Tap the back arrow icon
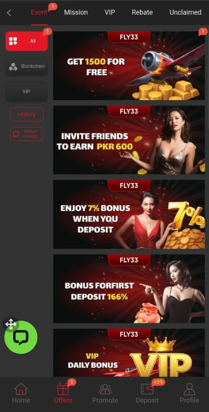Screen dimensions: 209x412 (9, 12)
